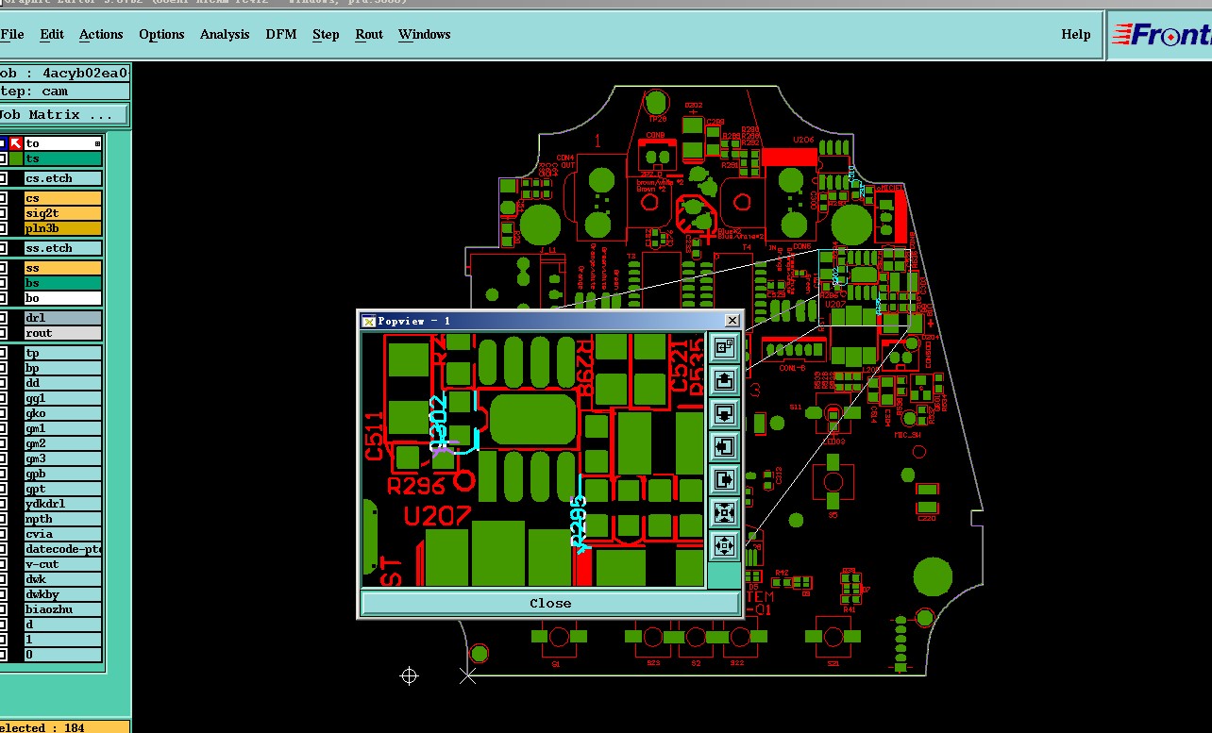Select the 'v-cut' layer
The image size is (1212, 733).
pos(62,564)
